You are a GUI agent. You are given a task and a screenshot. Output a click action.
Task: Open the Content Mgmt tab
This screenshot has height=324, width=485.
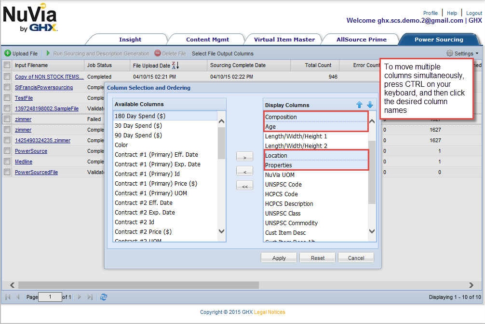point(208,40)
